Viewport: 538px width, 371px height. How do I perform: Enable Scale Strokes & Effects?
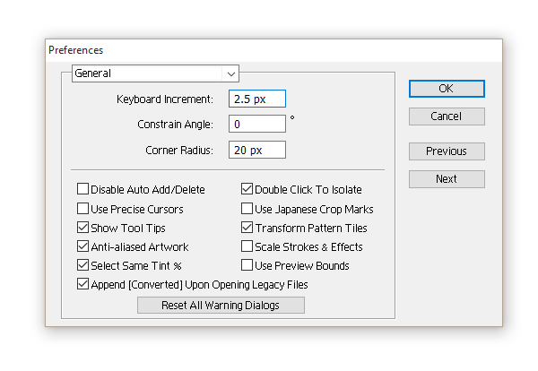click(247, 246)
